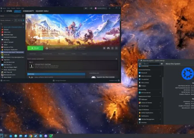Select I Am Future: Cozy Apocalypse in list
Screen dimensions: 194x138
coord(12,57)
